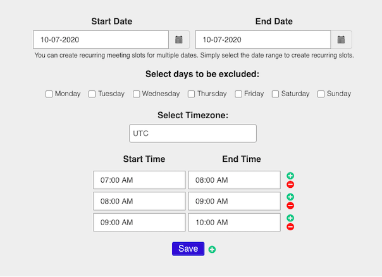This screenshot has height=277, width=382.
Task: Remove the 07:00 AM to 08:00 AM slot
Action: coord(290,185)
